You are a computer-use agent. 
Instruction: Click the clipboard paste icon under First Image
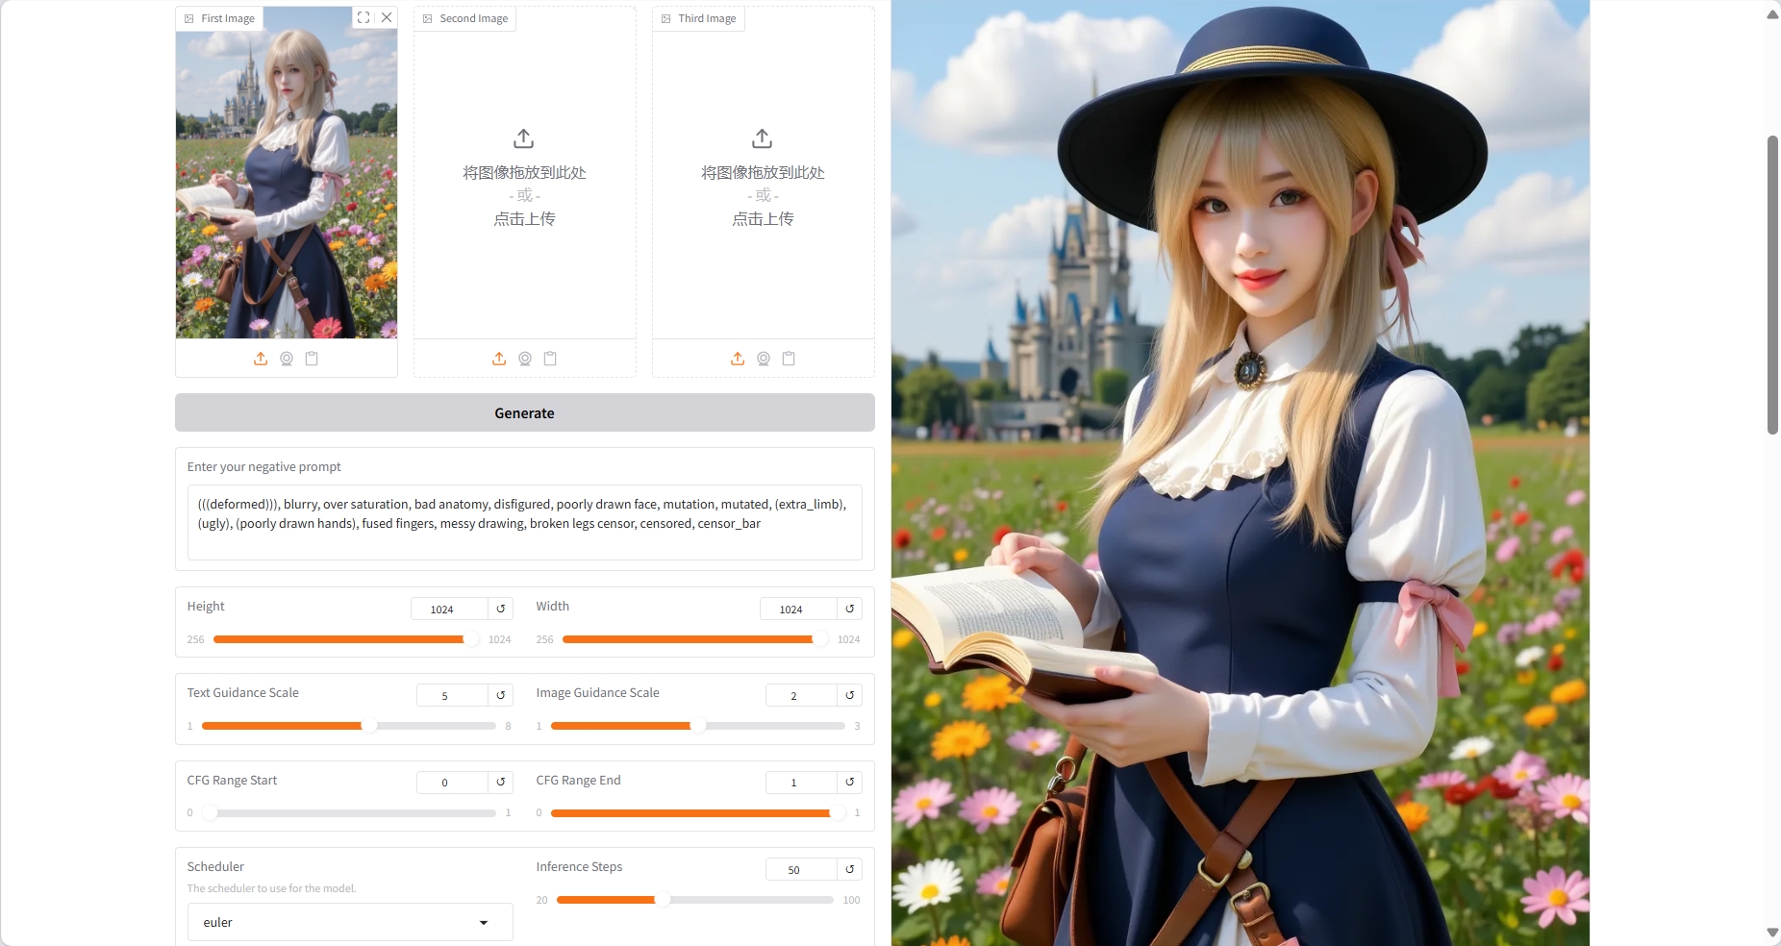tap(312, 359)
